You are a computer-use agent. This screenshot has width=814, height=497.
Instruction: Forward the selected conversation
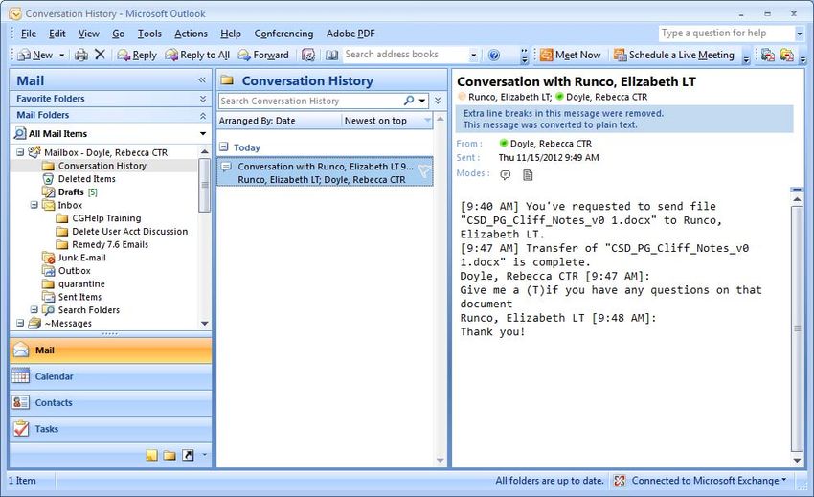point(263,55)
